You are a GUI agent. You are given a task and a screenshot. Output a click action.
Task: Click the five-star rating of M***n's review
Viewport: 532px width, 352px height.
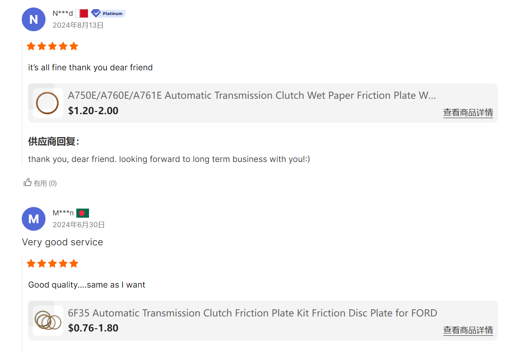[52, 264]
